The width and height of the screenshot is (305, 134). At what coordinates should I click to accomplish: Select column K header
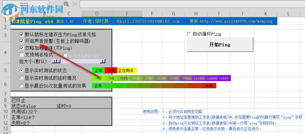266,13
